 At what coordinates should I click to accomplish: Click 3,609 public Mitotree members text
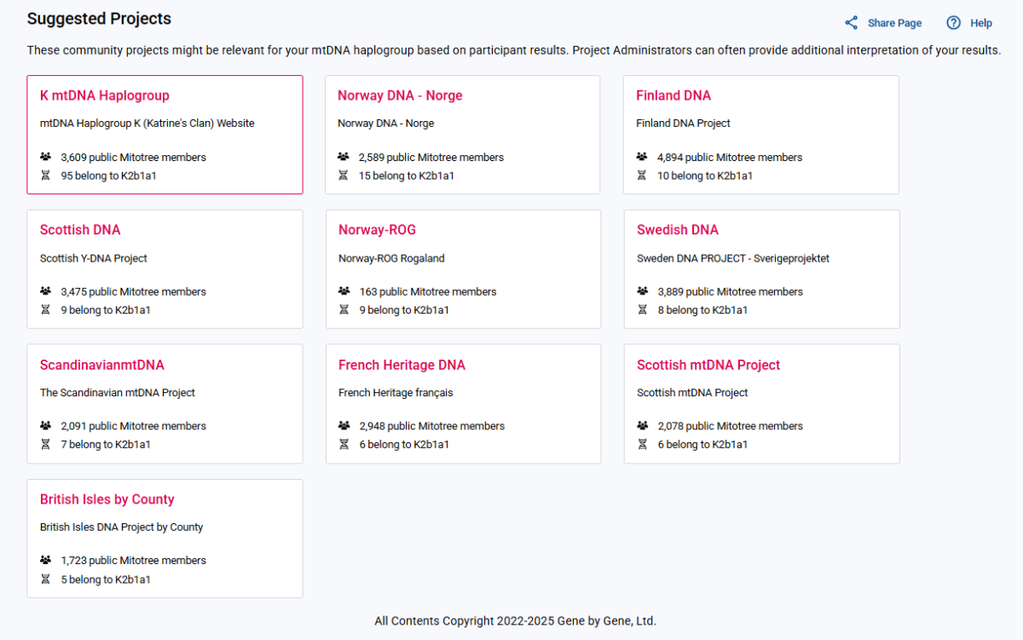coord(134,158)
